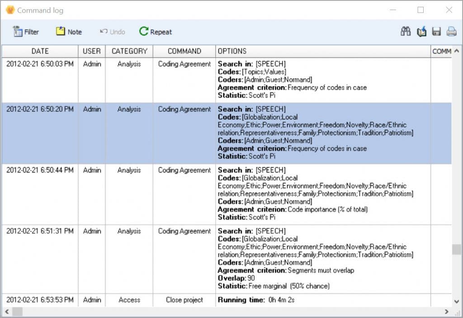Click the USER column header
The image size is (463, 318).
92,51
